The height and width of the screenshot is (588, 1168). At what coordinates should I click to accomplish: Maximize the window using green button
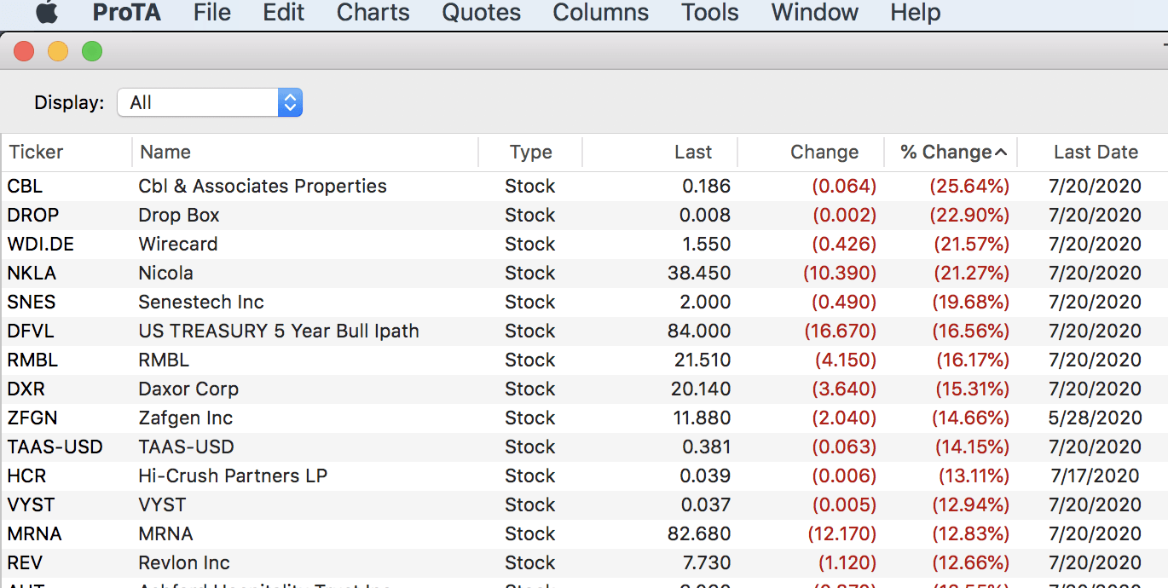(92, 52)
